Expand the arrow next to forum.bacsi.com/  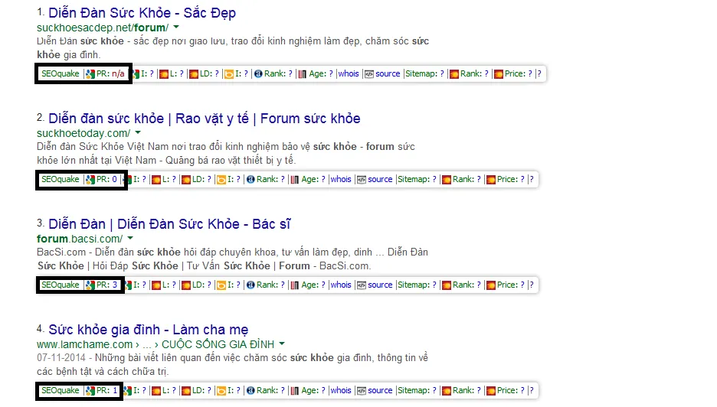coord(129,239)
